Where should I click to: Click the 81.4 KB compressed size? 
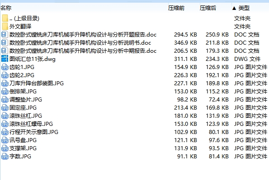[x=219, y=157]
